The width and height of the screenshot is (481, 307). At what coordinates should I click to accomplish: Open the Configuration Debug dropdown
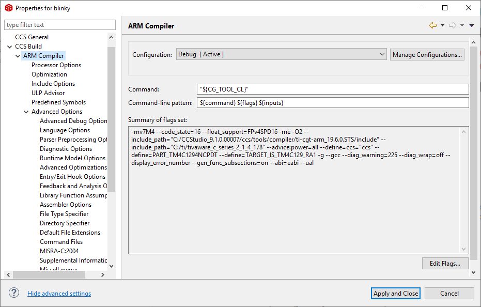[281, 54]
